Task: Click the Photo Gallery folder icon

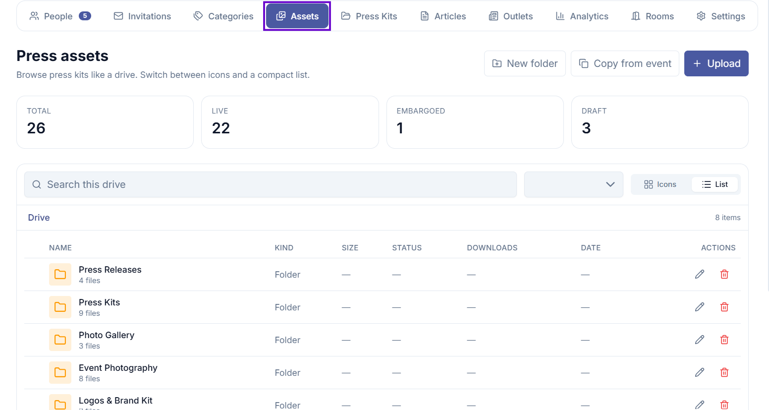Action: click(60, 340)
